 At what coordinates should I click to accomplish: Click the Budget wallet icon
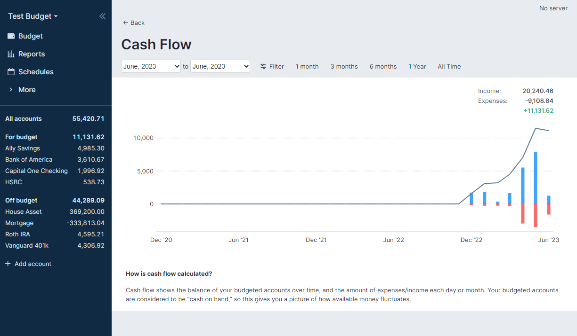tap(11, 36)
